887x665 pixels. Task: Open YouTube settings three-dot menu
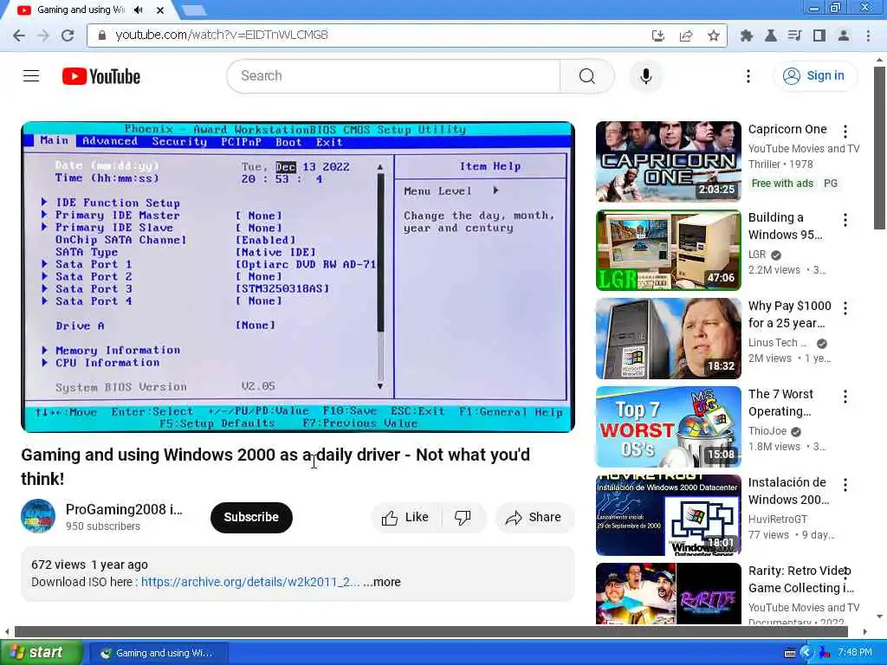(x=748, y=76)
